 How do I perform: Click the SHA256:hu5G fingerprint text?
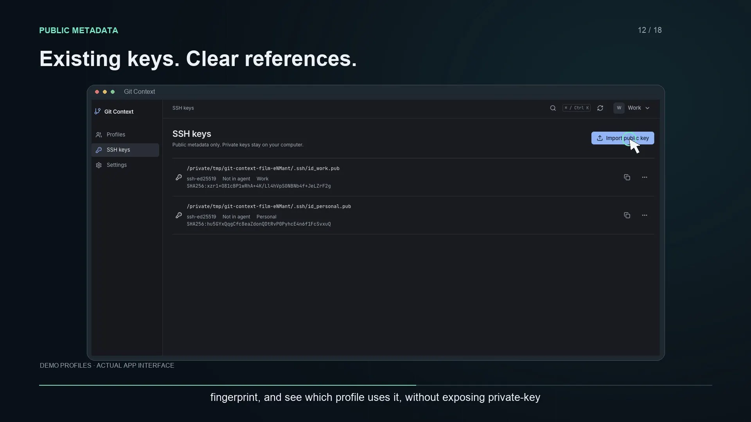coord(259,224)
